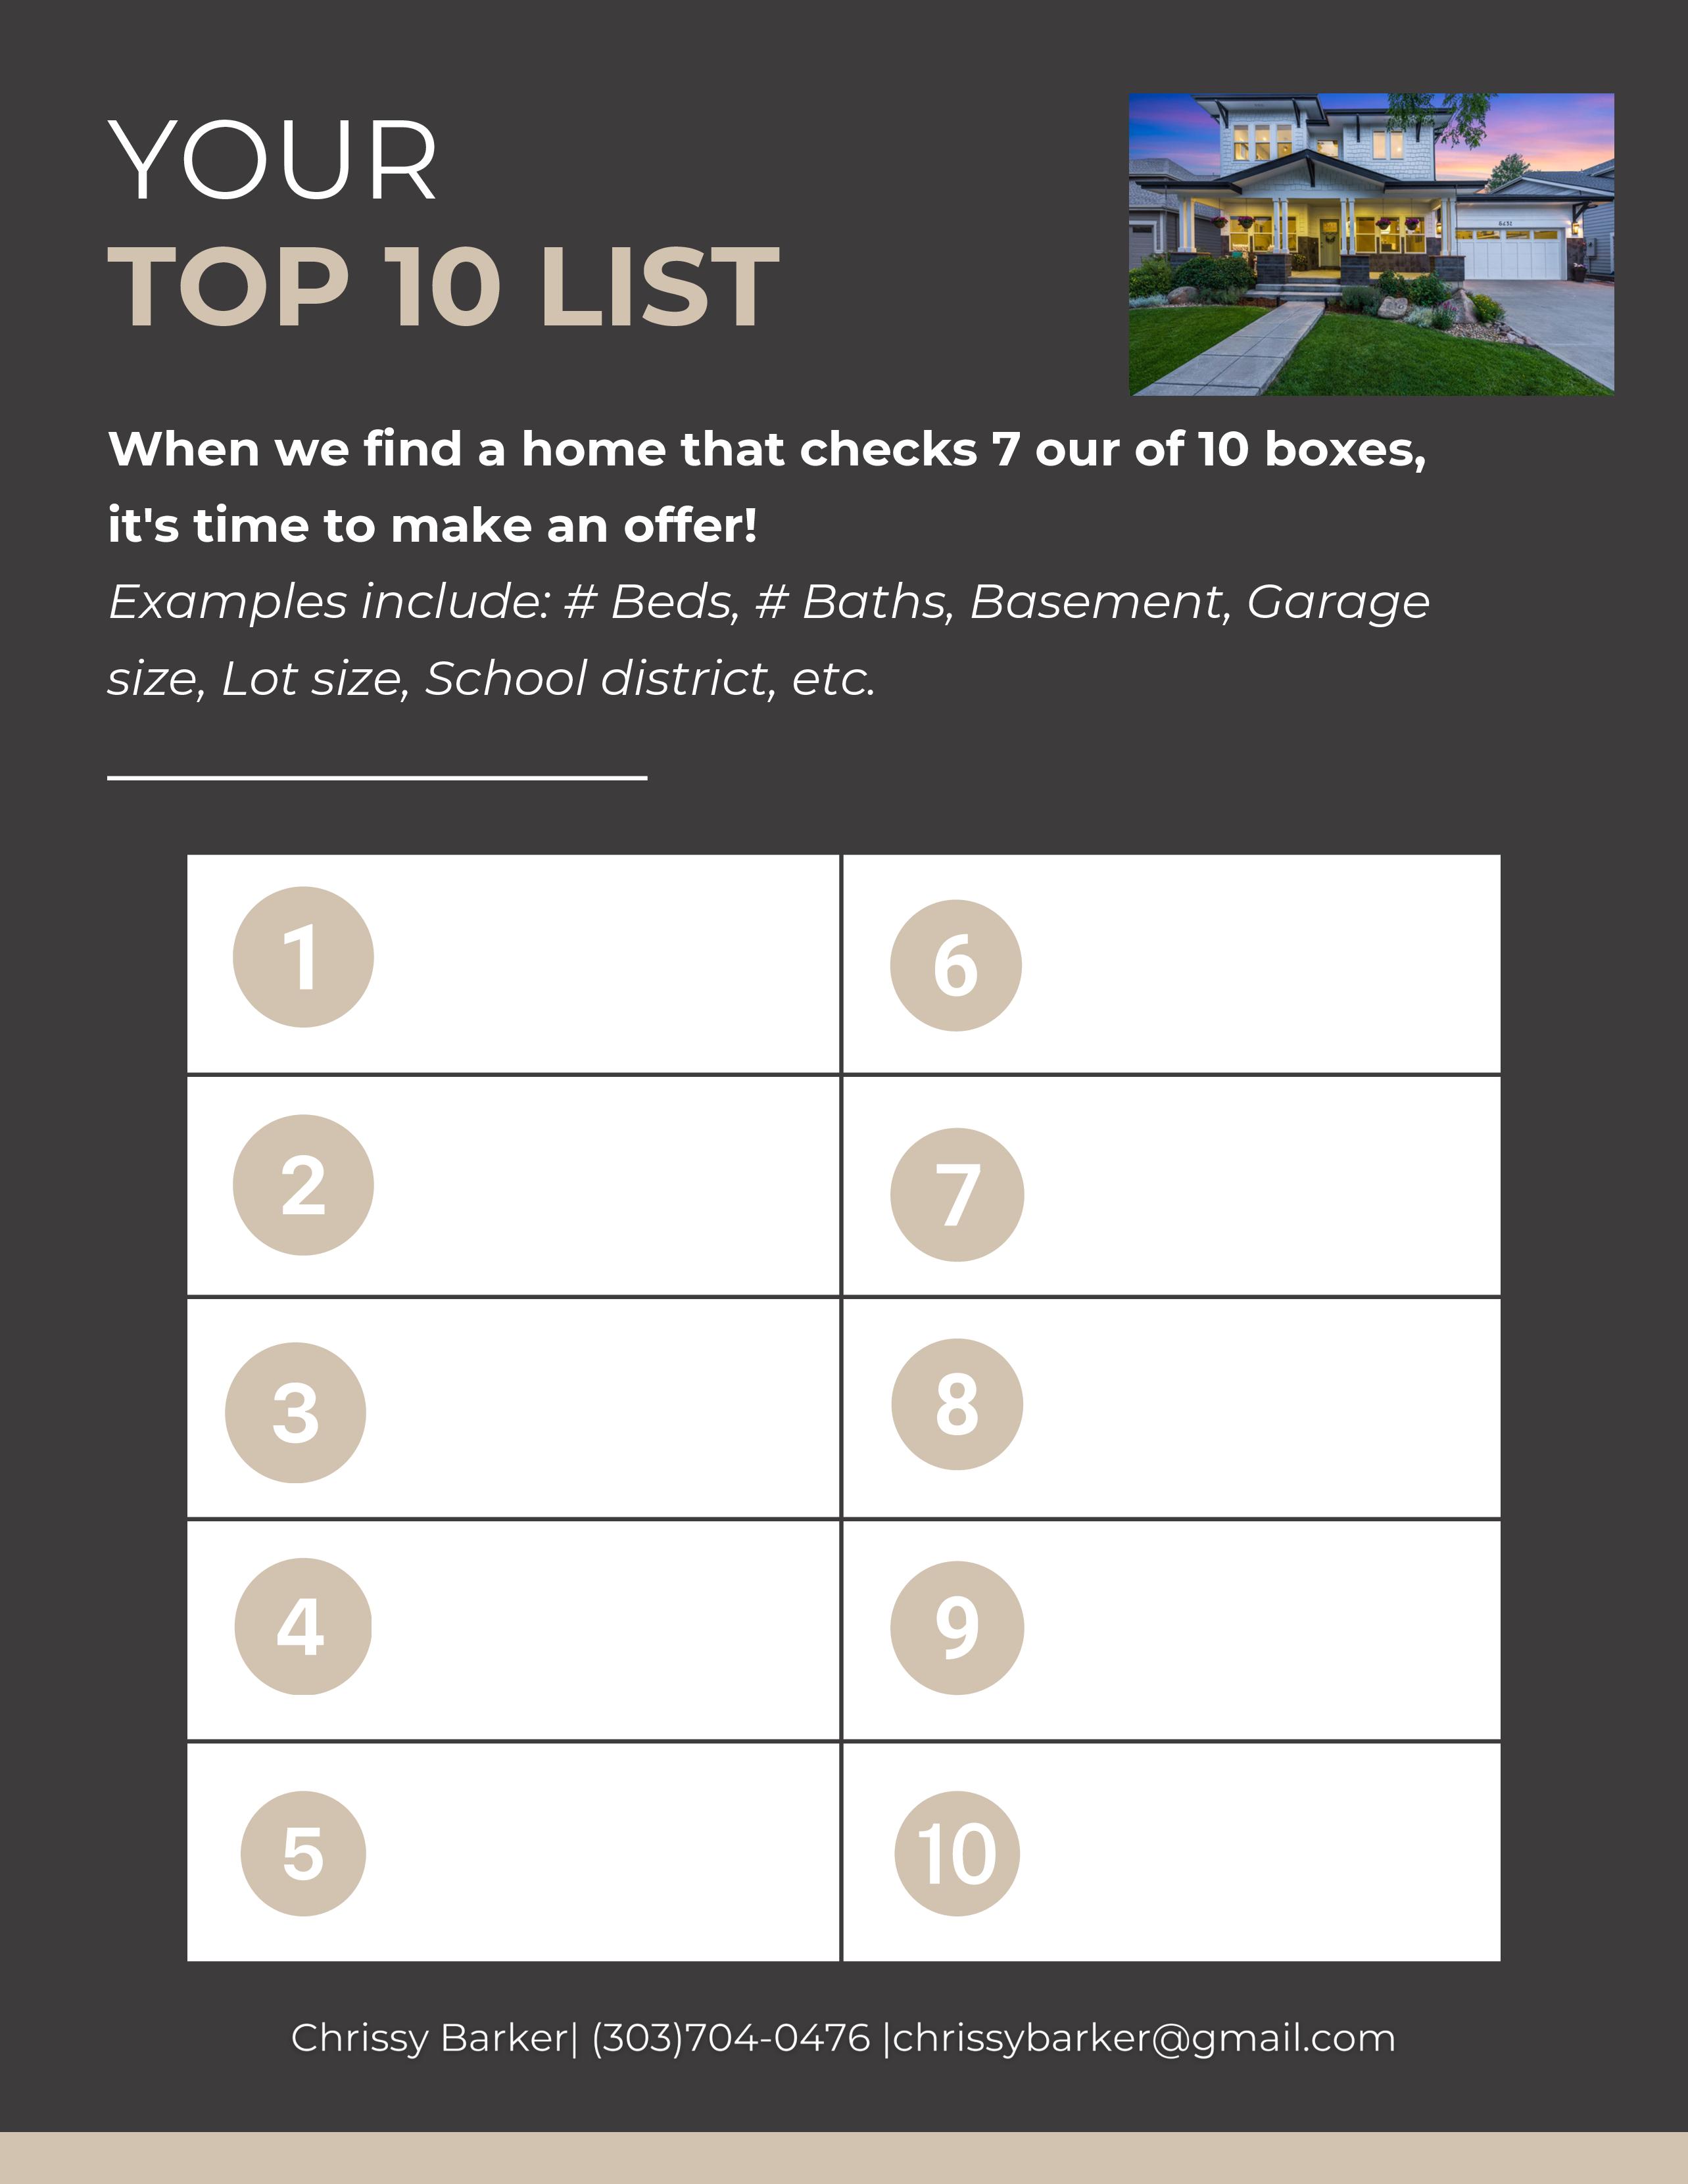The image size is (1688, 2184).
Task: Click the number 3 circle badge
Action: click(295, 1412)
